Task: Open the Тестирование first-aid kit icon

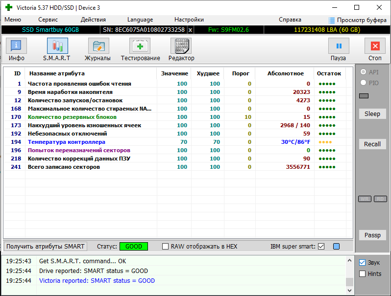Action: click(140, 46)
